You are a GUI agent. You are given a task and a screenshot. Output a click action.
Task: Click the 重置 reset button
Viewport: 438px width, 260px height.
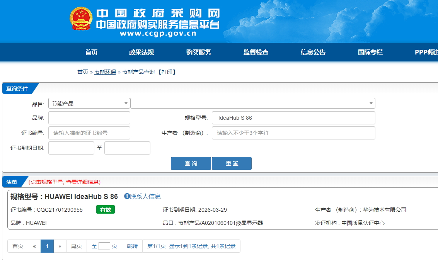pos(232,163)
